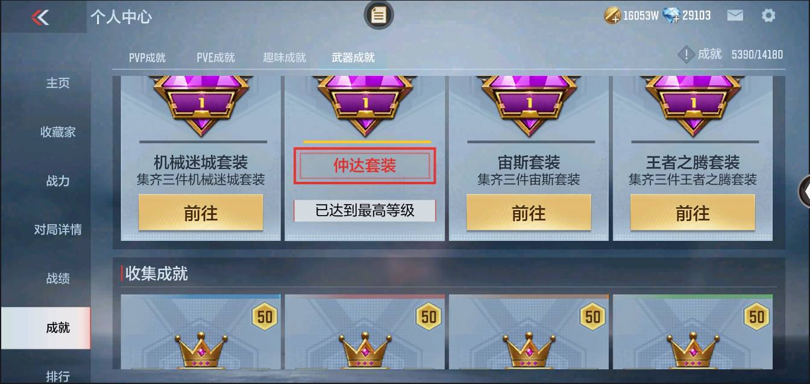
Task: Add diamonds using the diamond plus icon
Action: tap(671, 16)
